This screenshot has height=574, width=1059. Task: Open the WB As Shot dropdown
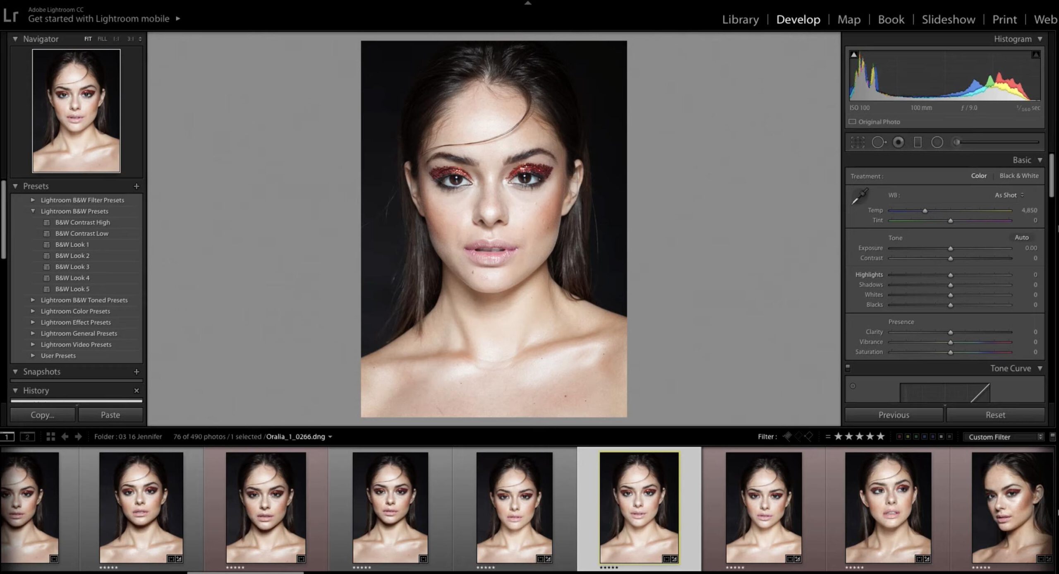1009,195
